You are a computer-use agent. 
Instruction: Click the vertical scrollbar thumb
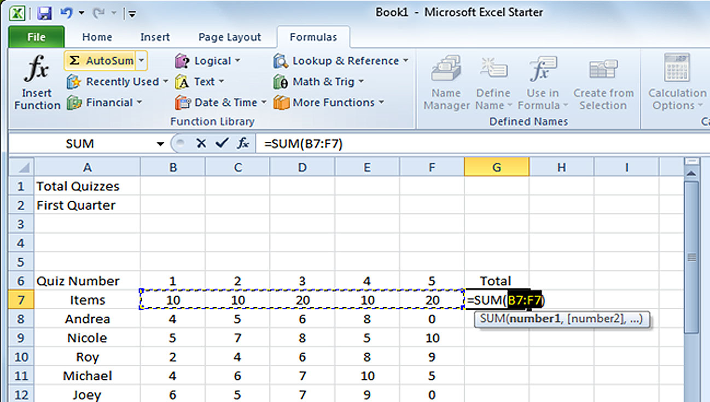[x=691, y=257]
